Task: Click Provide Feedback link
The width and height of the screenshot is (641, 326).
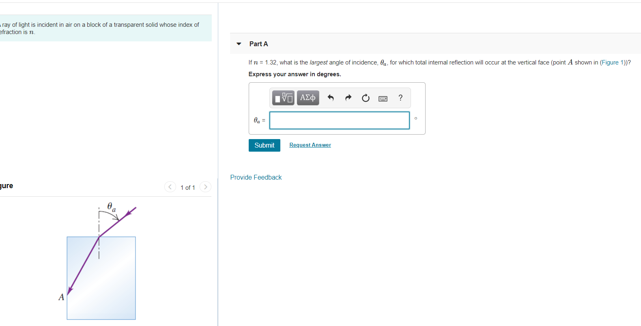Action: click(256, 177)
